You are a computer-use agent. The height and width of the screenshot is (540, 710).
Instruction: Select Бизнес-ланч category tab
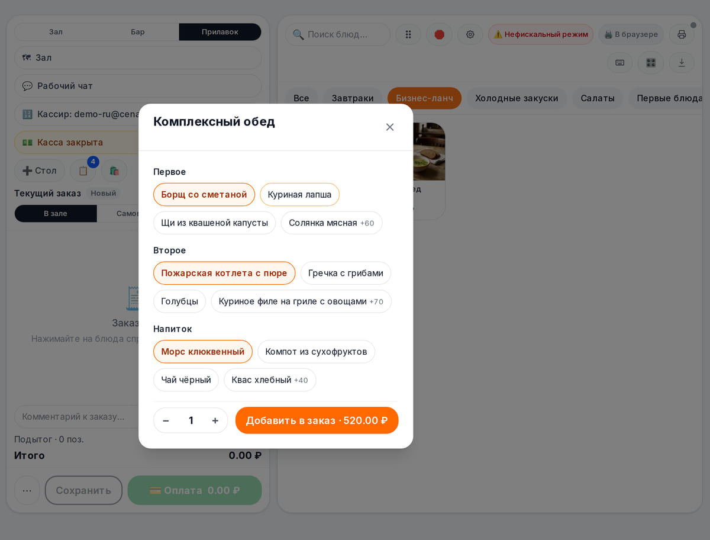[424, 98]
